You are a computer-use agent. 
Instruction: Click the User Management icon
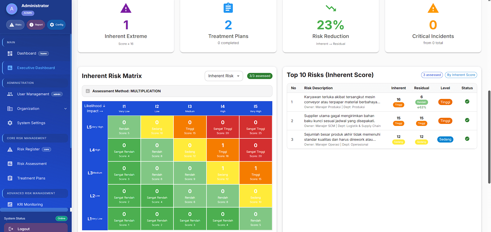click(10, 94)
